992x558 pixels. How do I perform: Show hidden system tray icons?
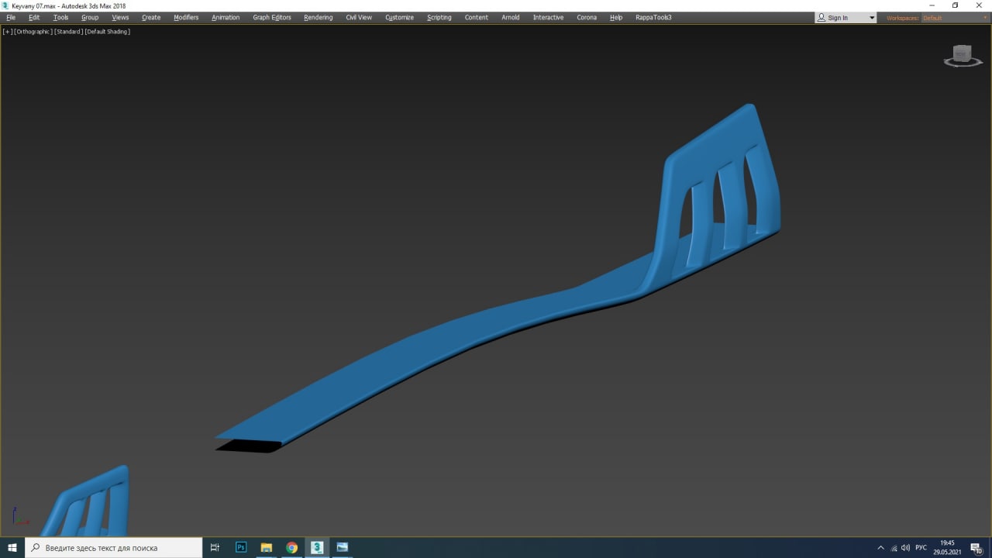click(880, 548)
